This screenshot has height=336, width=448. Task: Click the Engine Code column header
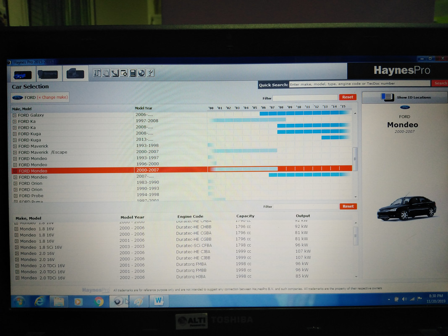tap(190, 217)
